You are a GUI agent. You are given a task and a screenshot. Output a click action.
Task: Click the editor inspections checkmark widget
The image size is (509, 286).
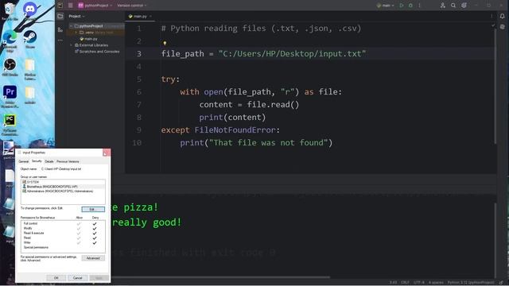point(493,25)
